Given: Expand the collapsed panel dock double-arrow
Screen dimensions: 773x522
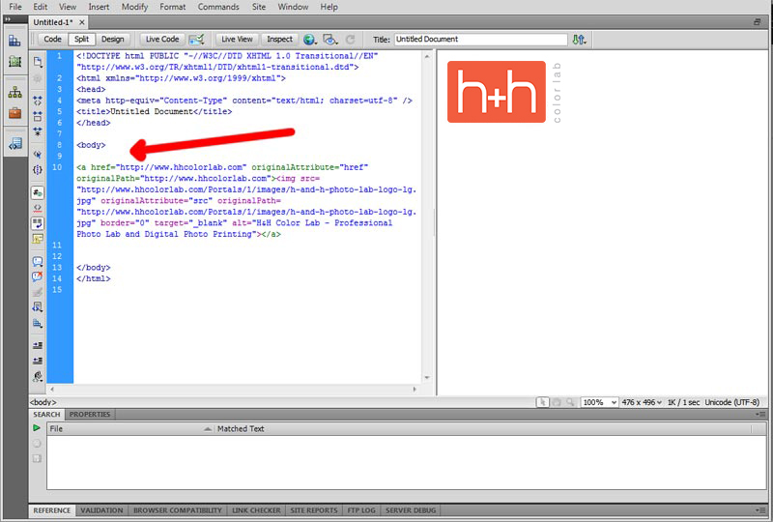Looking at the screenshot, I should 8,19.
